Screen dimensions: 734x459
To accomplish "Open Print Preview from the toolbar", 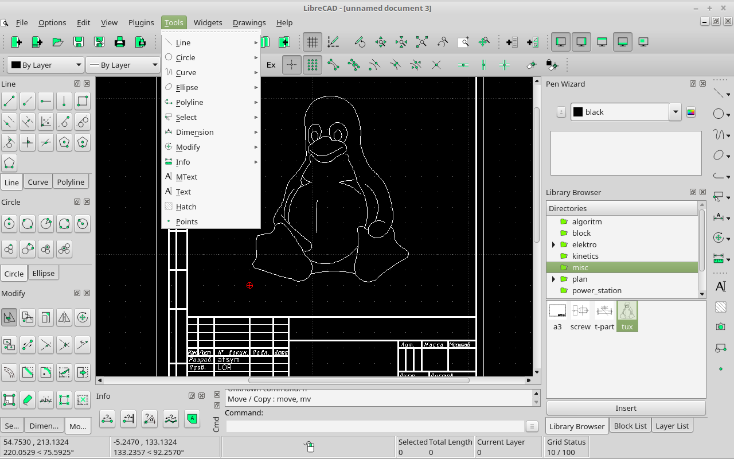I will 140,42.
